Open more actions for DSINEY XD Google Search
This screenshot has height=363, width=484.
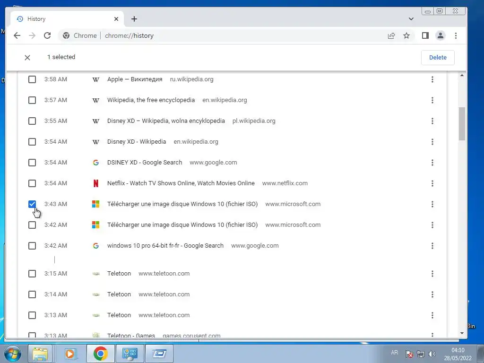tap(432, 163)
